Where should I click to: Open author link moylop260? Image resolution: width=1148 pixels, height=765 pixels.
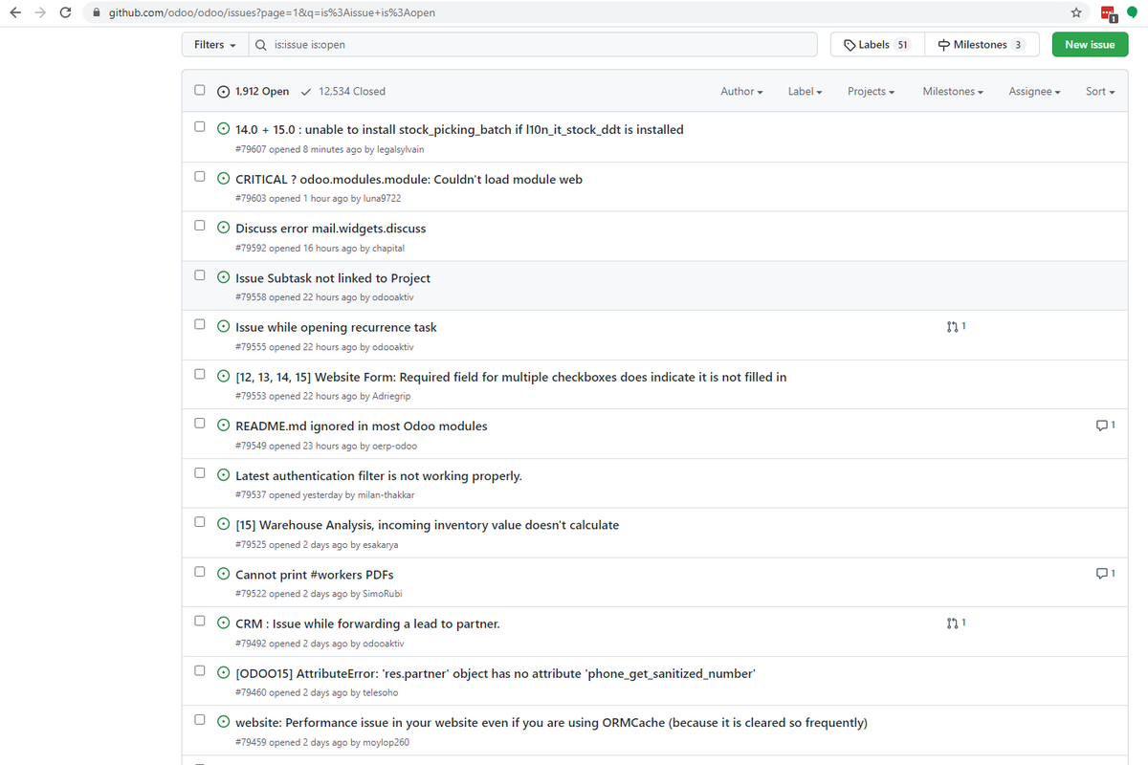(x=386, y=742)
